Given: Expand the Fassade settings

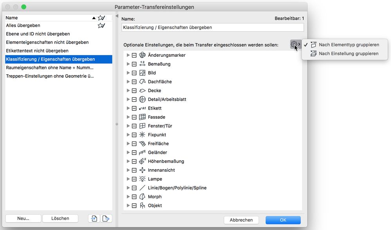Looking at the screenshot, I should pyautogui.click(x=128, y=117).
